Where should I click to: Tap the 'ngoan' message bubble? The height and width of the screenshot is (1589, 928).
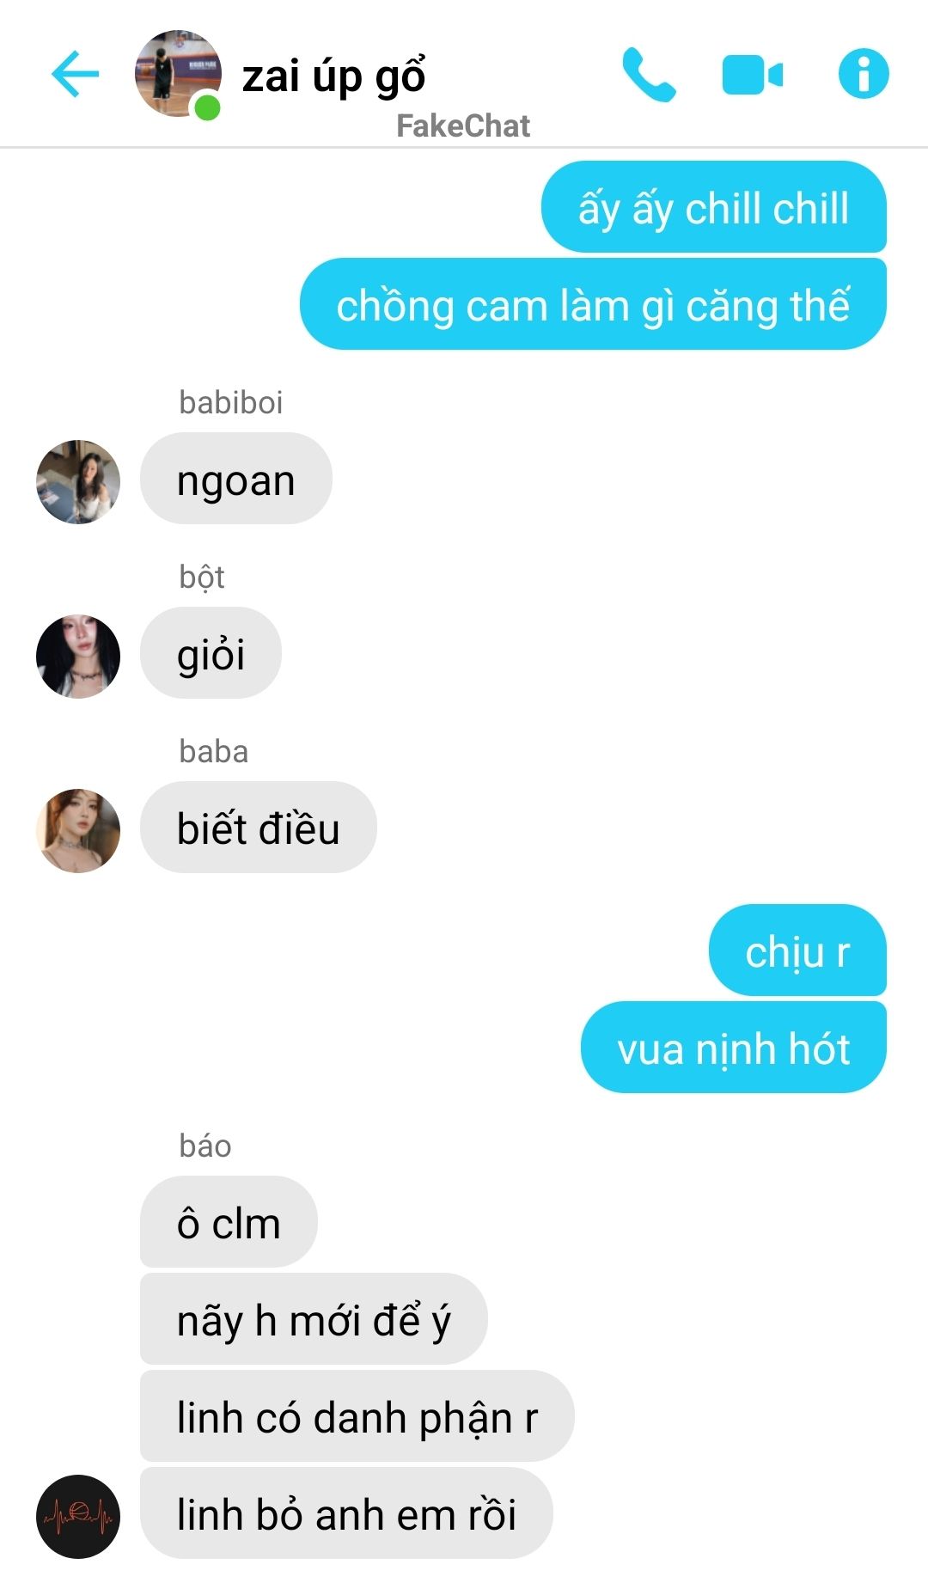pyautogui.click(x=236, y=479)
